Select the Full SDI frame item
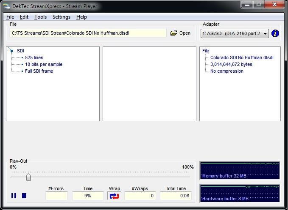This screenshot has width=288, height=210. coord(39,71)
